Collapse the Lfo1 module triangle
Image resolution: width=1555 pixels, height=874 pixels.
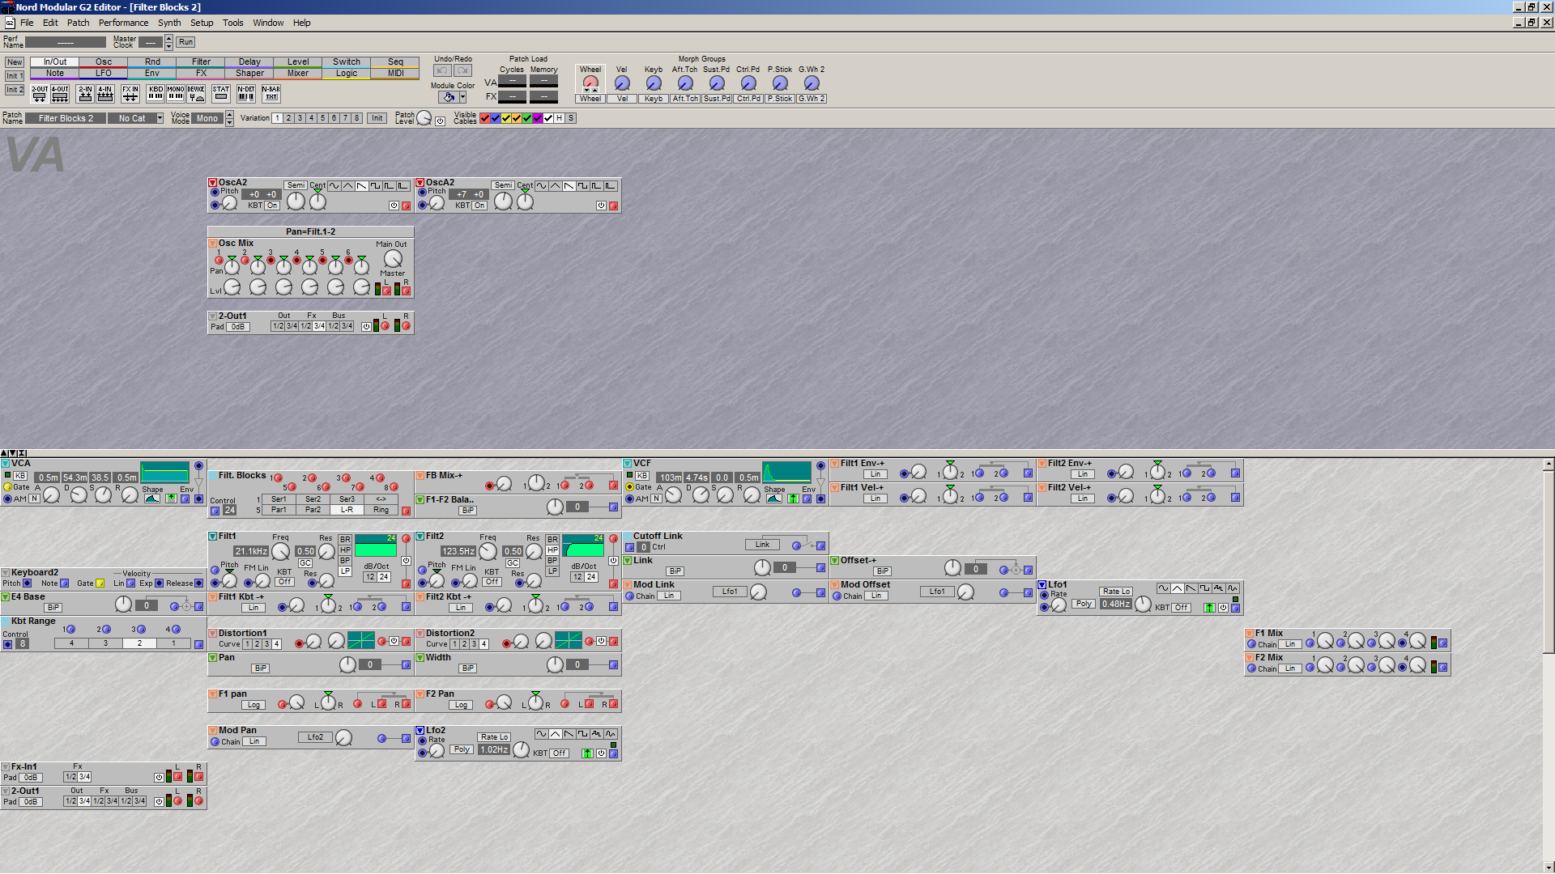pyautogui.click(x=1042, y=585)
